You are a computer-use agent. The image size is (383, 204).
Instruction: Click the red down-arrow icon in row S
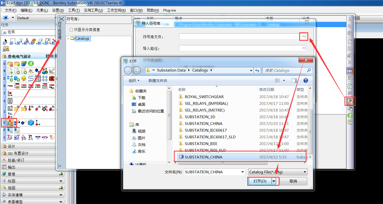coord(31,108)
